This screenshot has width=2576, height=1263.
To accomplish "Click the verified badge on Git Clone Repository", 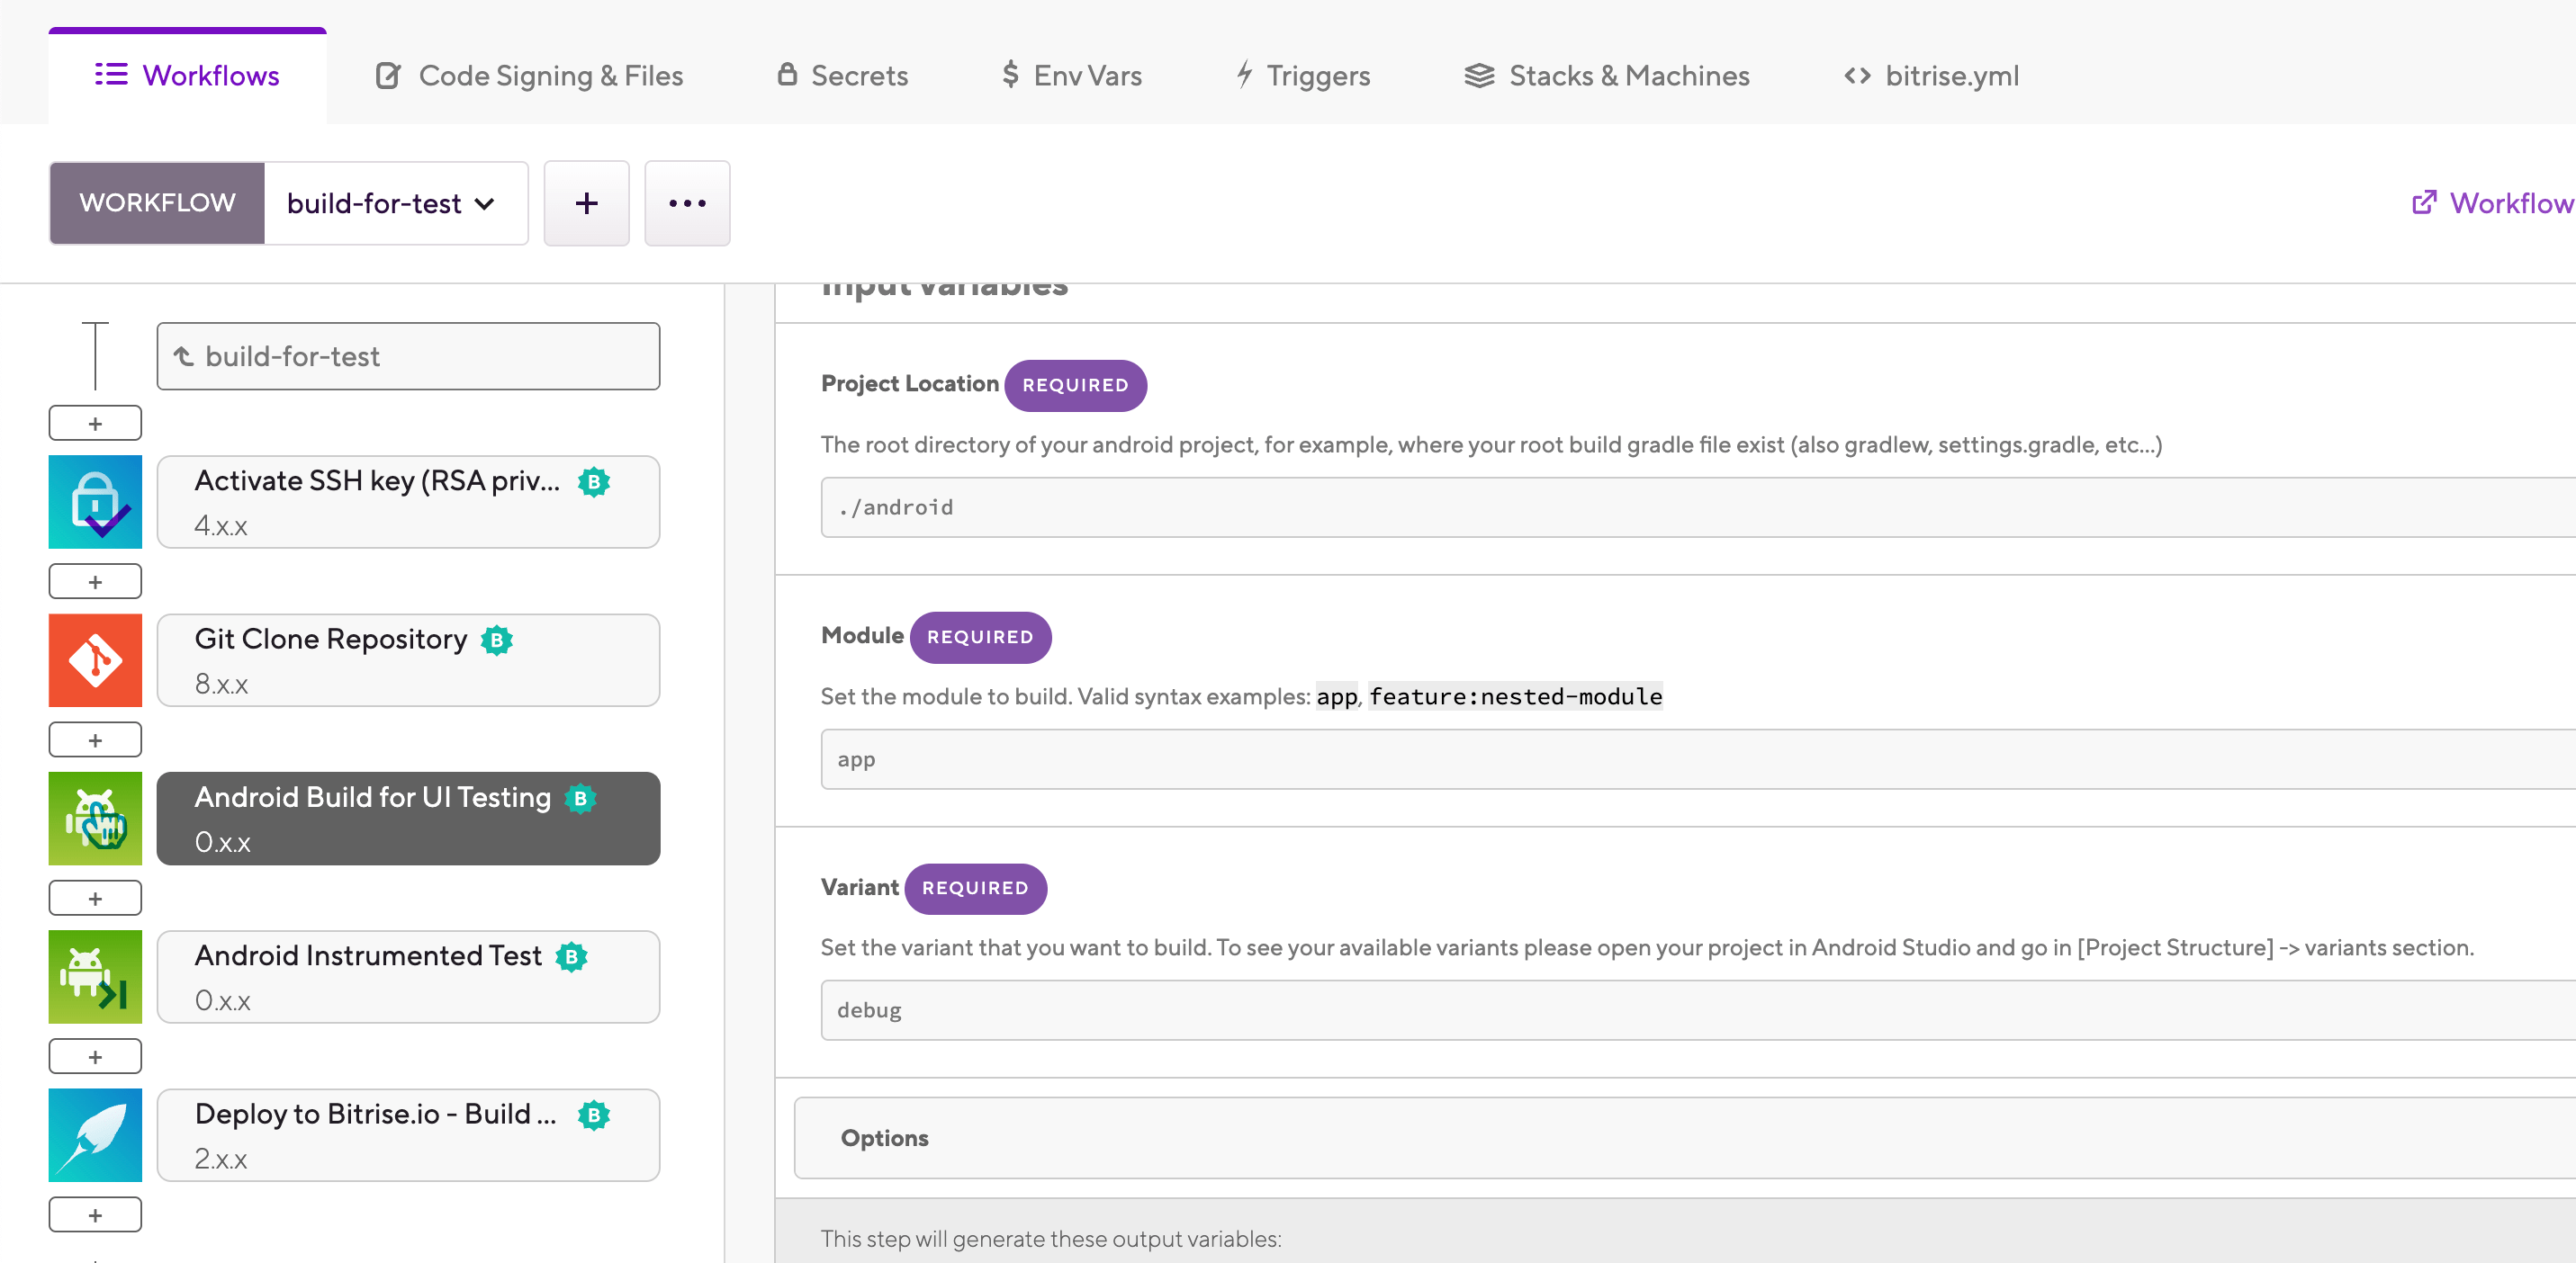I will point(497,640).
